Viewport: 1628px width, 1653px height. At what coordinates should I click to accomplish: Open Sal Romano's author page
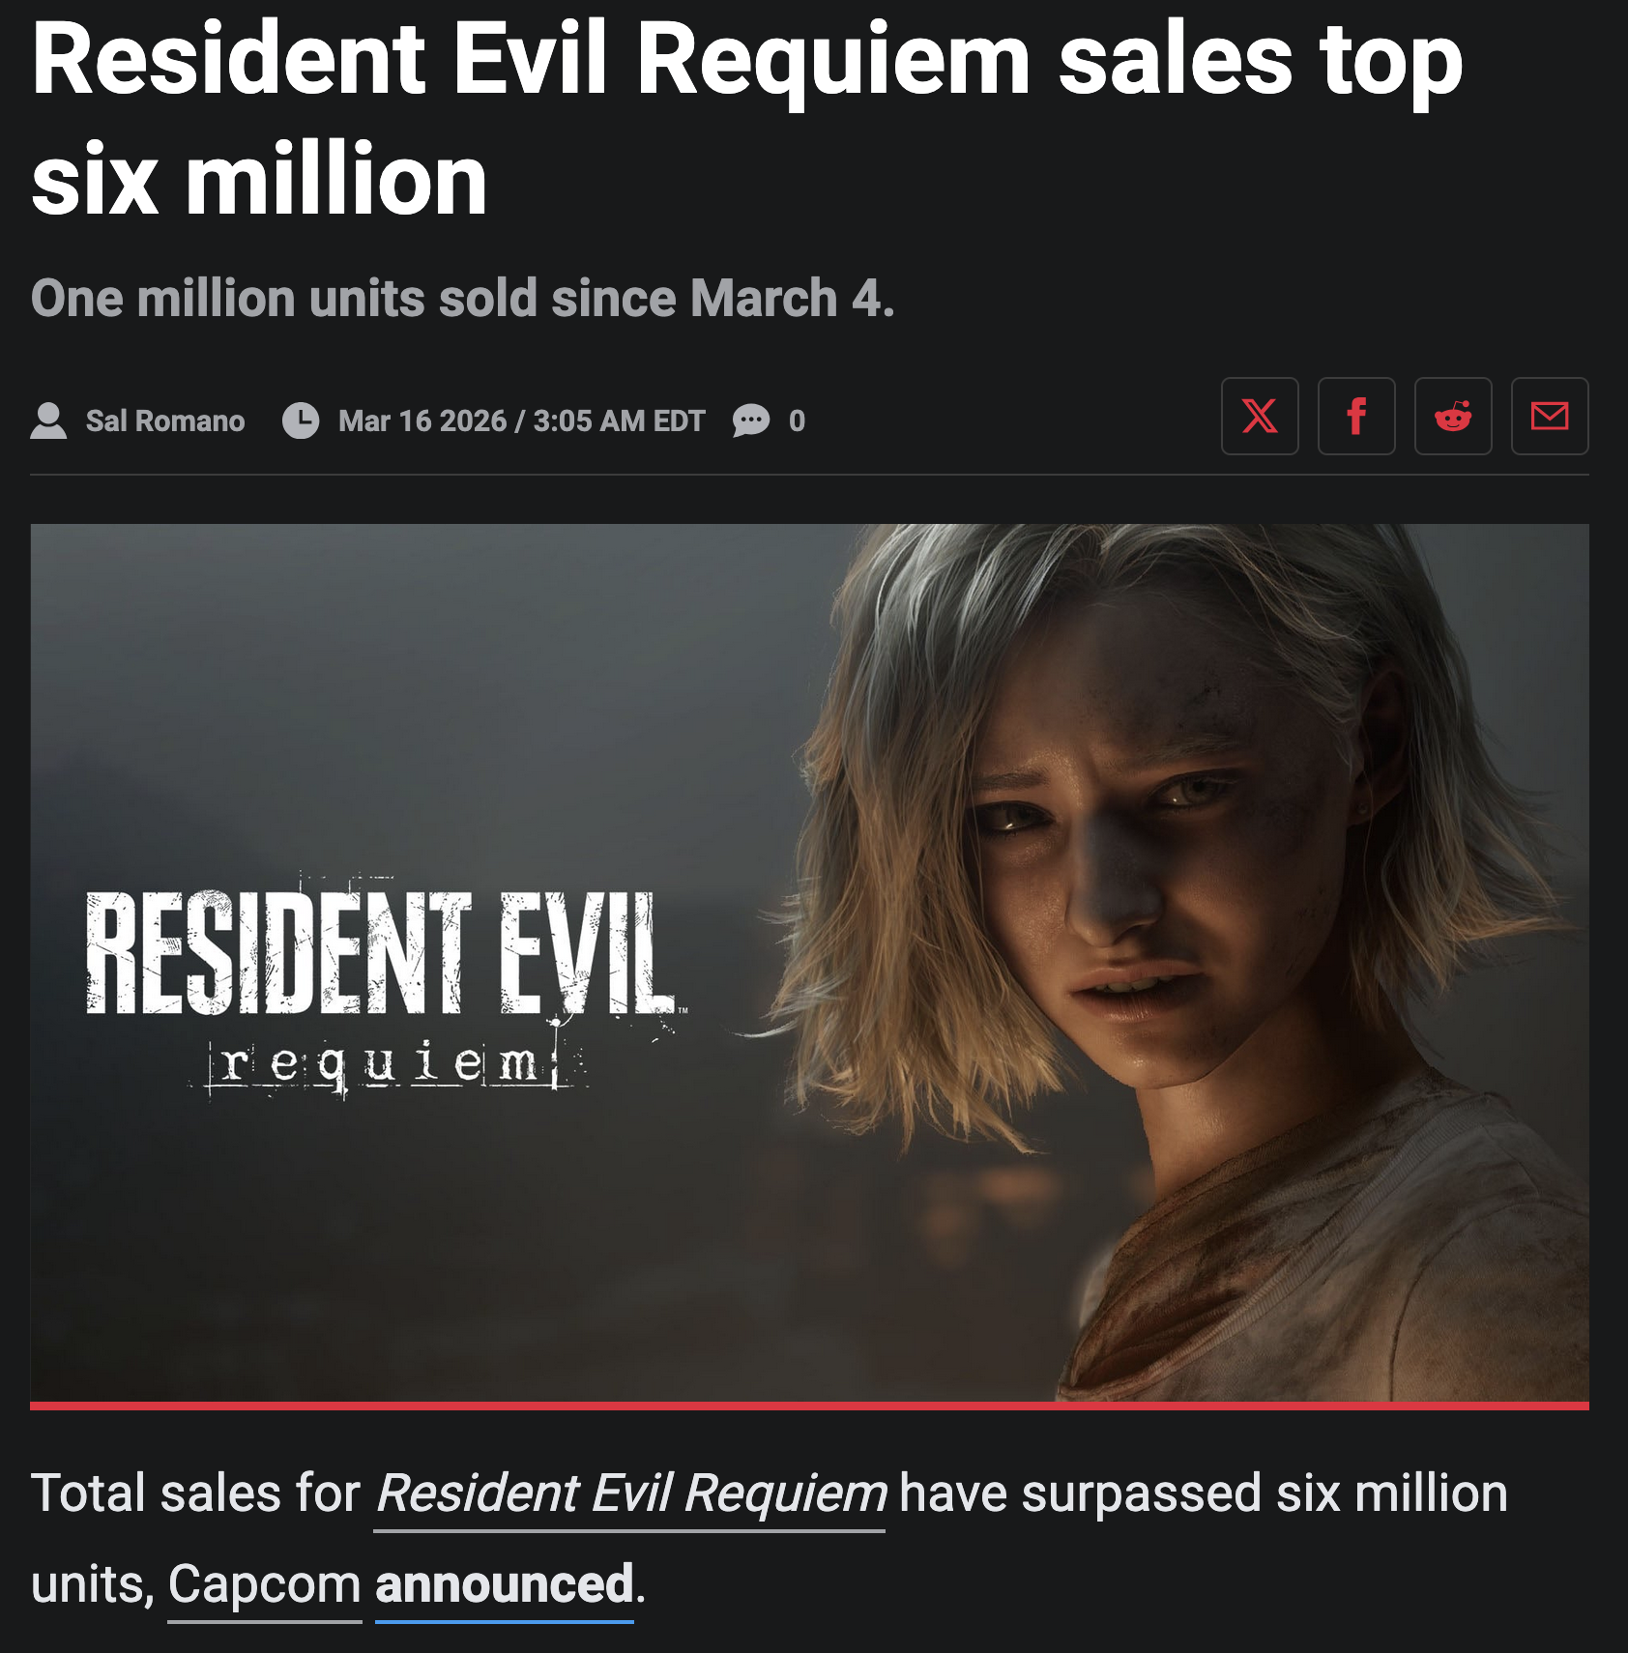point(165,420)
